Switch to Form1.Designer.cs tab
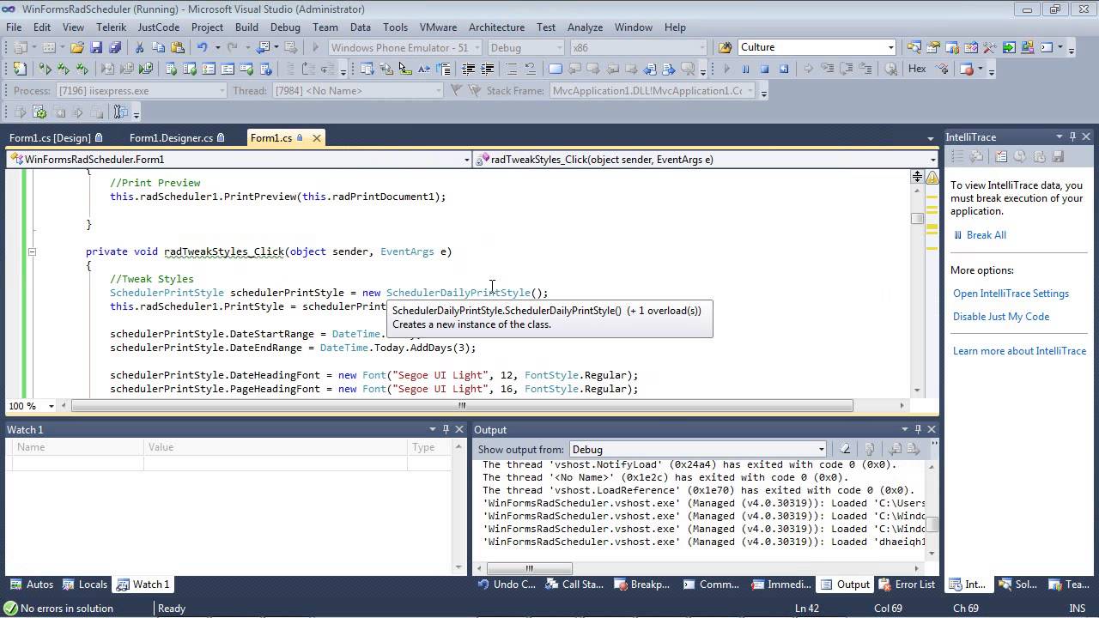Screen dimensions: 1099x618 pyautogui.click(x=177, y=137)
